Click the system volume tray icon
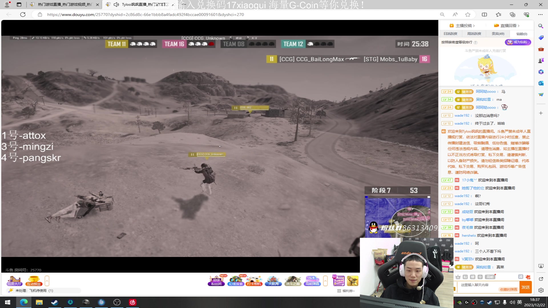The width and height of the screenshot is (548, 308). [512, 302]
